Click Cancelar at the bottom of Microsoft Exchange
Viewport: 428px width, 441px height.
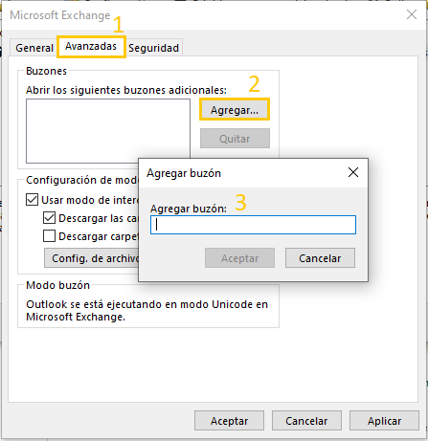[x=306, y=421]
